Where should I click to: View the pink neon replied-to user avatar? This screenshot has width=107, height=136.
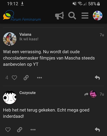coord(93,94)
